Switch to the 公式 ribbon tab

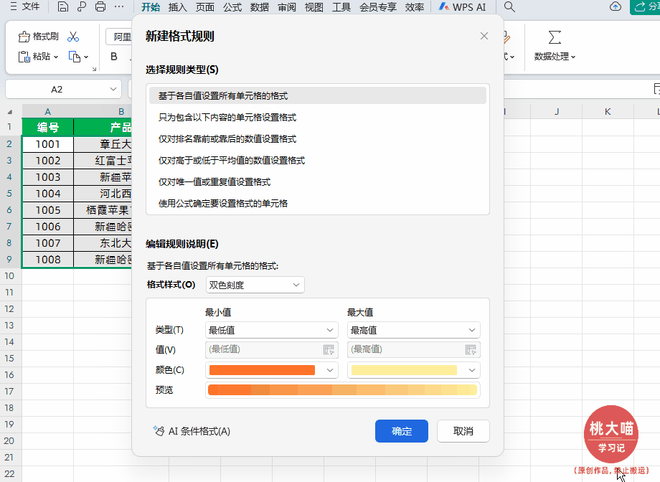point(232,7)
